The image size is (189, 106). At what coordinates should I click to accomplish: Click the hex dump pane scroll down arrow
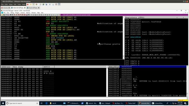pyautogui.click(x=107, y=96)
